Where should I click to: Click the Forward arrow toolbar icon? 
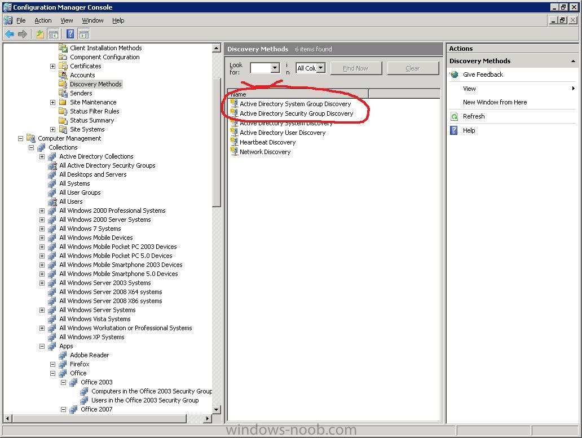23,34
